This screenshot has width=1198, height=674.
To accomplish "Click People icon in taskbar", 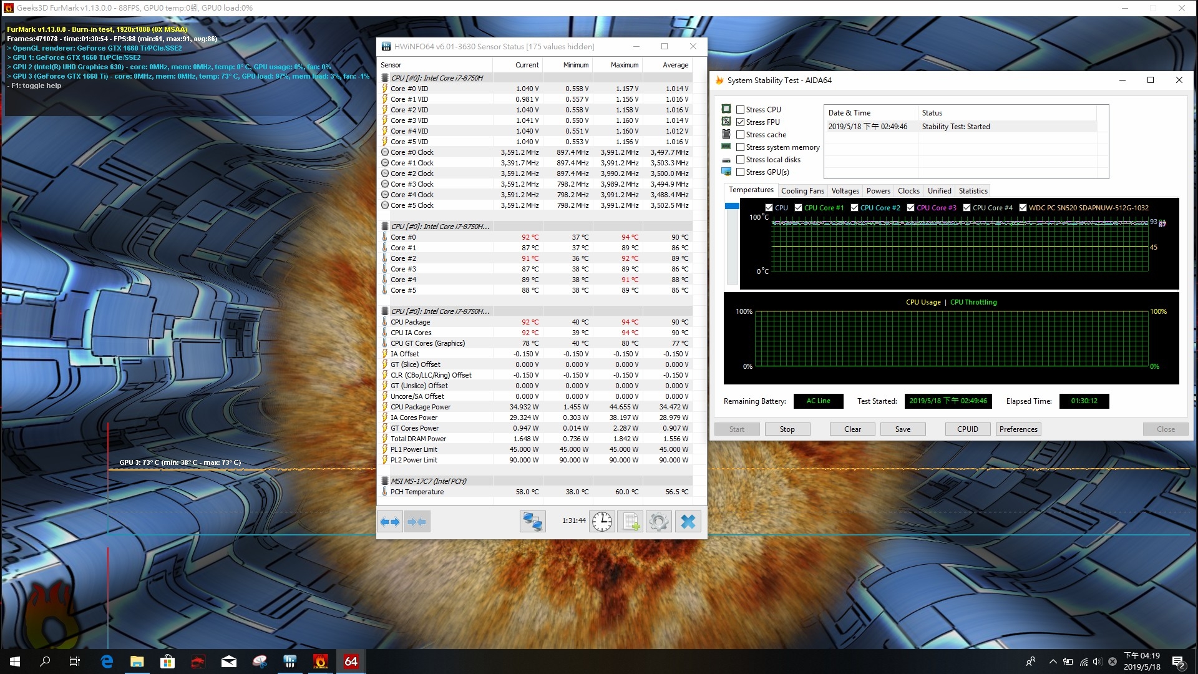I will 1031,662.
